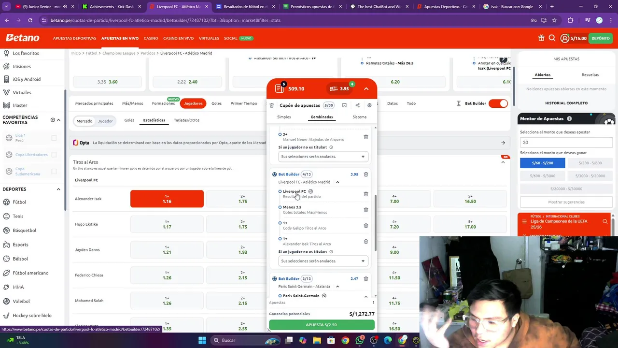The image size is (618, 348).
Task: Choose the S/200 - S/600 winnings range
Action: 590,163
